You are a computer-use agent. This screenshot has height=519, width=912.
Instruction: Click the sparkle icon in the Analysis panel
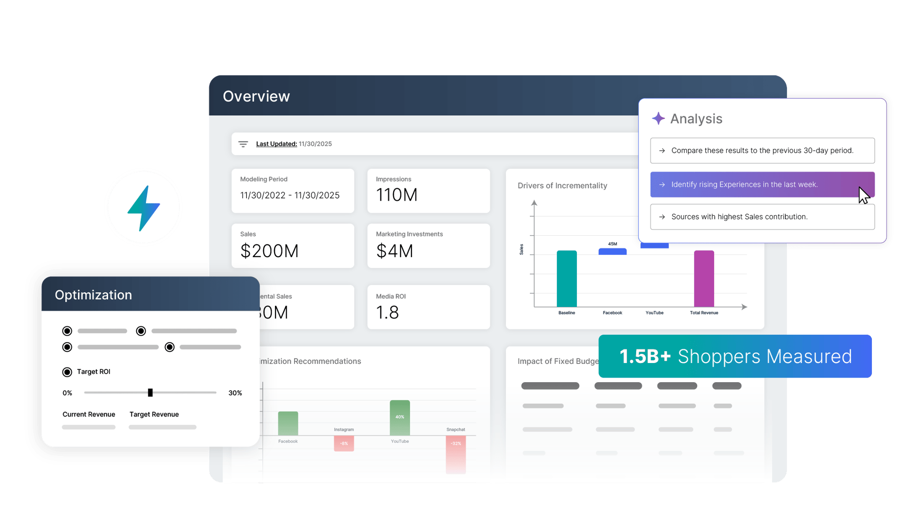tap(658, 119)
